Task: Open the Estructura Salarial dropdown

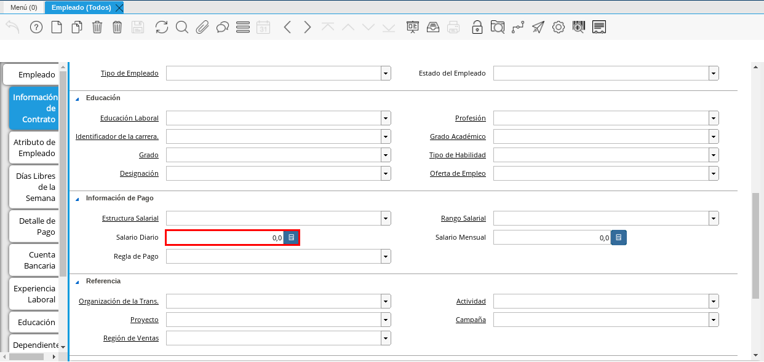Action: coord(386,218)
